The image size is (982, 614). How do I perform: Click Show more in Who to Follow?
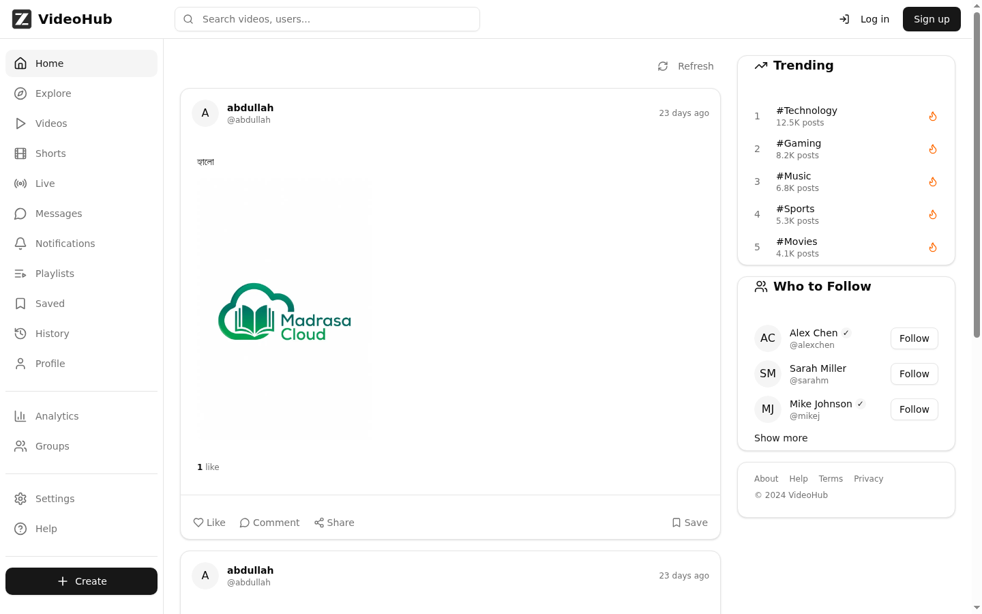click(x=781, y=438)
